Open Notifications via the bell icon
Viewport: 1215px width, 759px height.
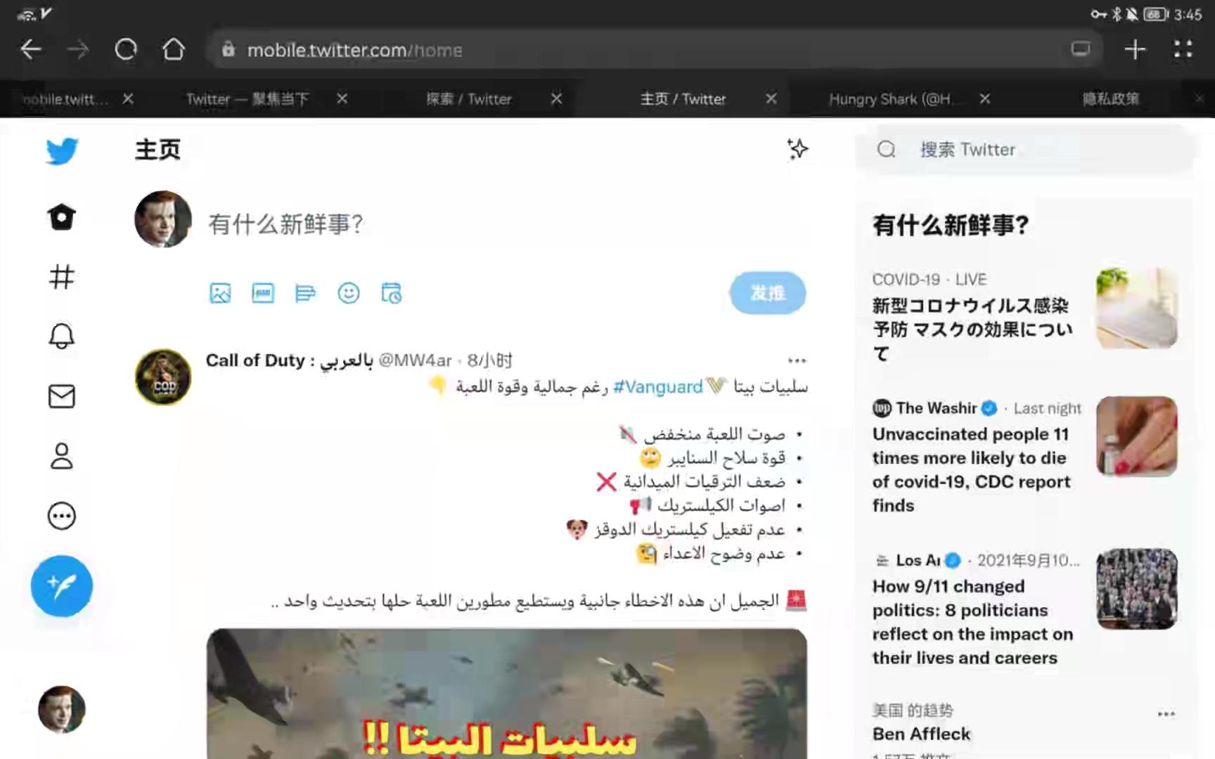(x=62, y=336)
